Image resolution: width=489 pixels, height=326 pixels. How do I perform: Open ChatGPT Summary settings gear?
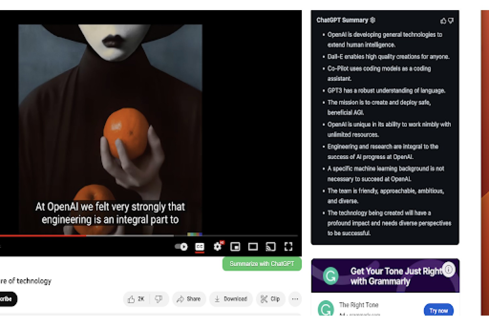(x=373, y=20)
